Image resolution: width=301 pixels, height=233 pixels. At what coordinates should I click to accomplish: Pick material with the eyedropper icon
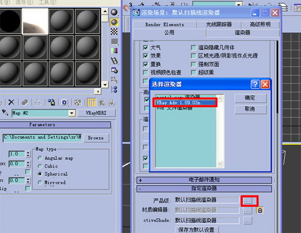(5, 112)
